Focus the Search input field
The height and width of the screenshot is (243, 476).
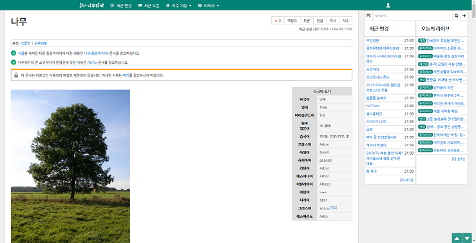click(x=412, y=15)
